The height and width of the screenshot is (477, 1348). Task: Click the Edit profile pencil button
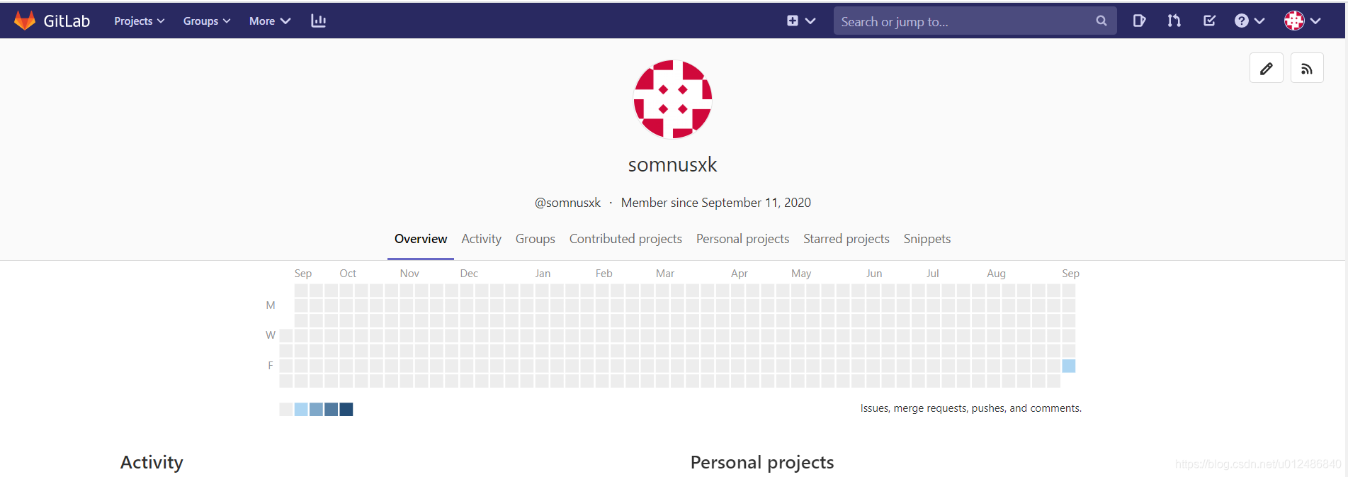(x=1267, y=69)
